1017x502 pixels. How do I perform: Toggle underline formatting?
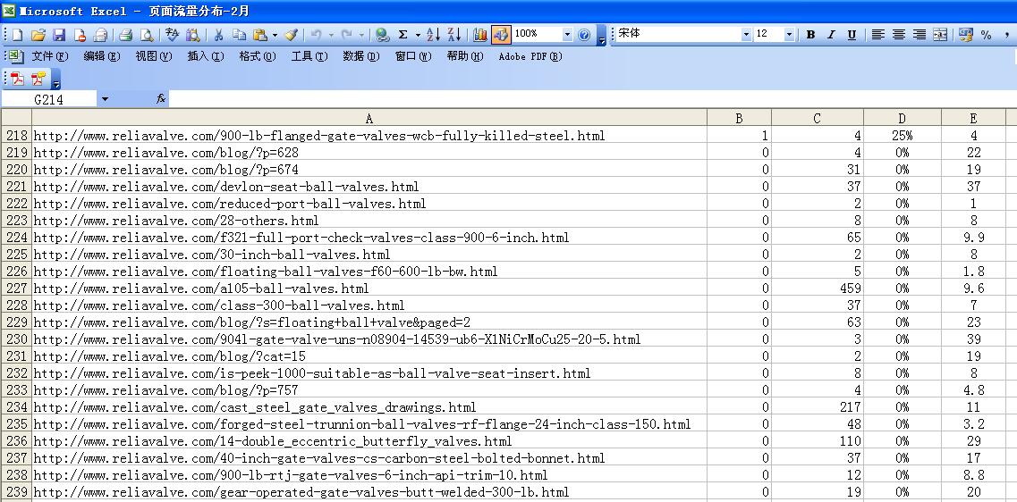[851, 35]
